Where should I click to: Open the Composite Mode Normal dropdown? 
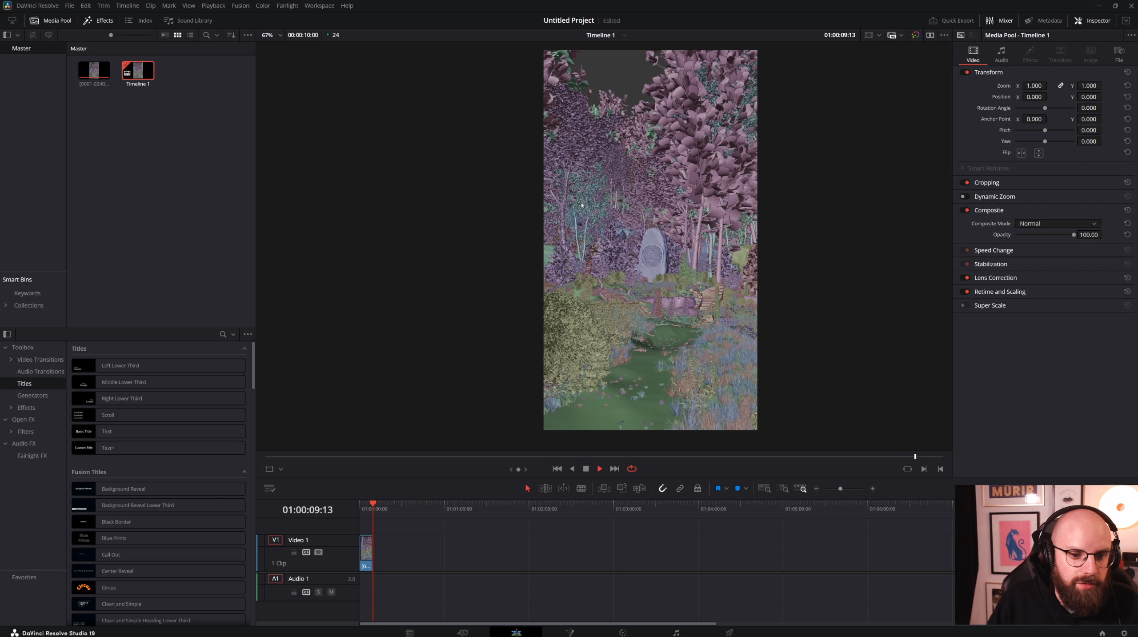click(1058, 224)
